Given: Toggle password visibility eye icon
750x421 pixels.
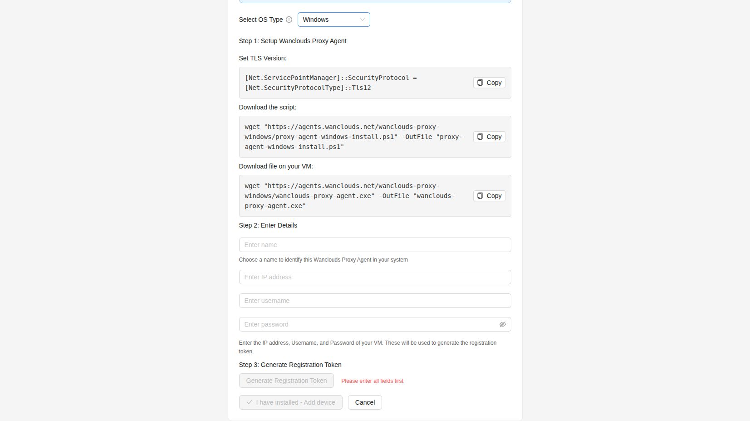Looking at the screenshot, I should pos(502,324).
